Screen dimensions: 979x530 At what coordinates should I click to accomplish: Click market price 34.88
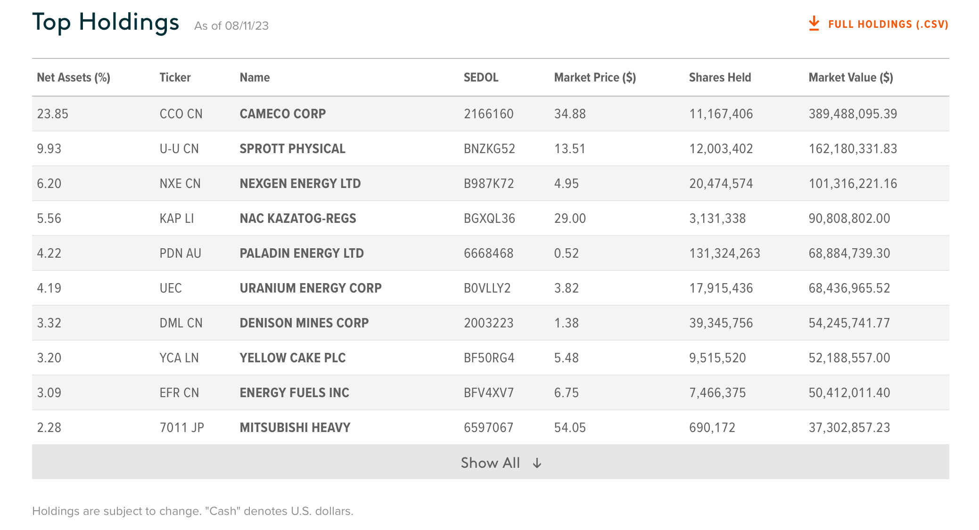coord(570,114)
